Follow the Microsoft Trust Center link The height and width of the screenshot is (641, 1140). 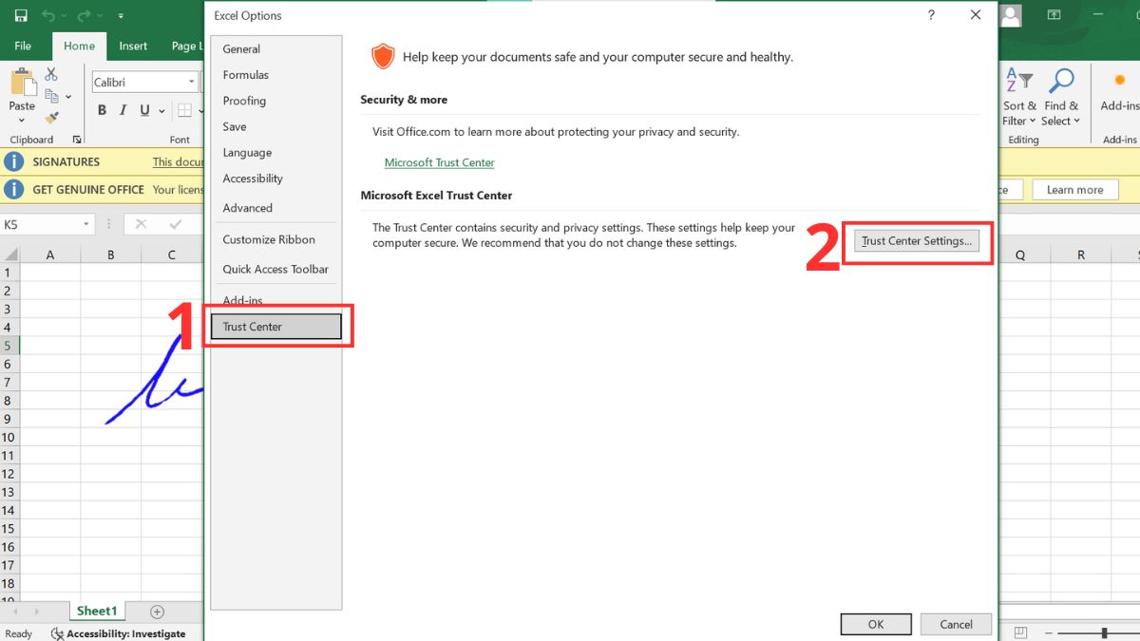pos(439,162)
